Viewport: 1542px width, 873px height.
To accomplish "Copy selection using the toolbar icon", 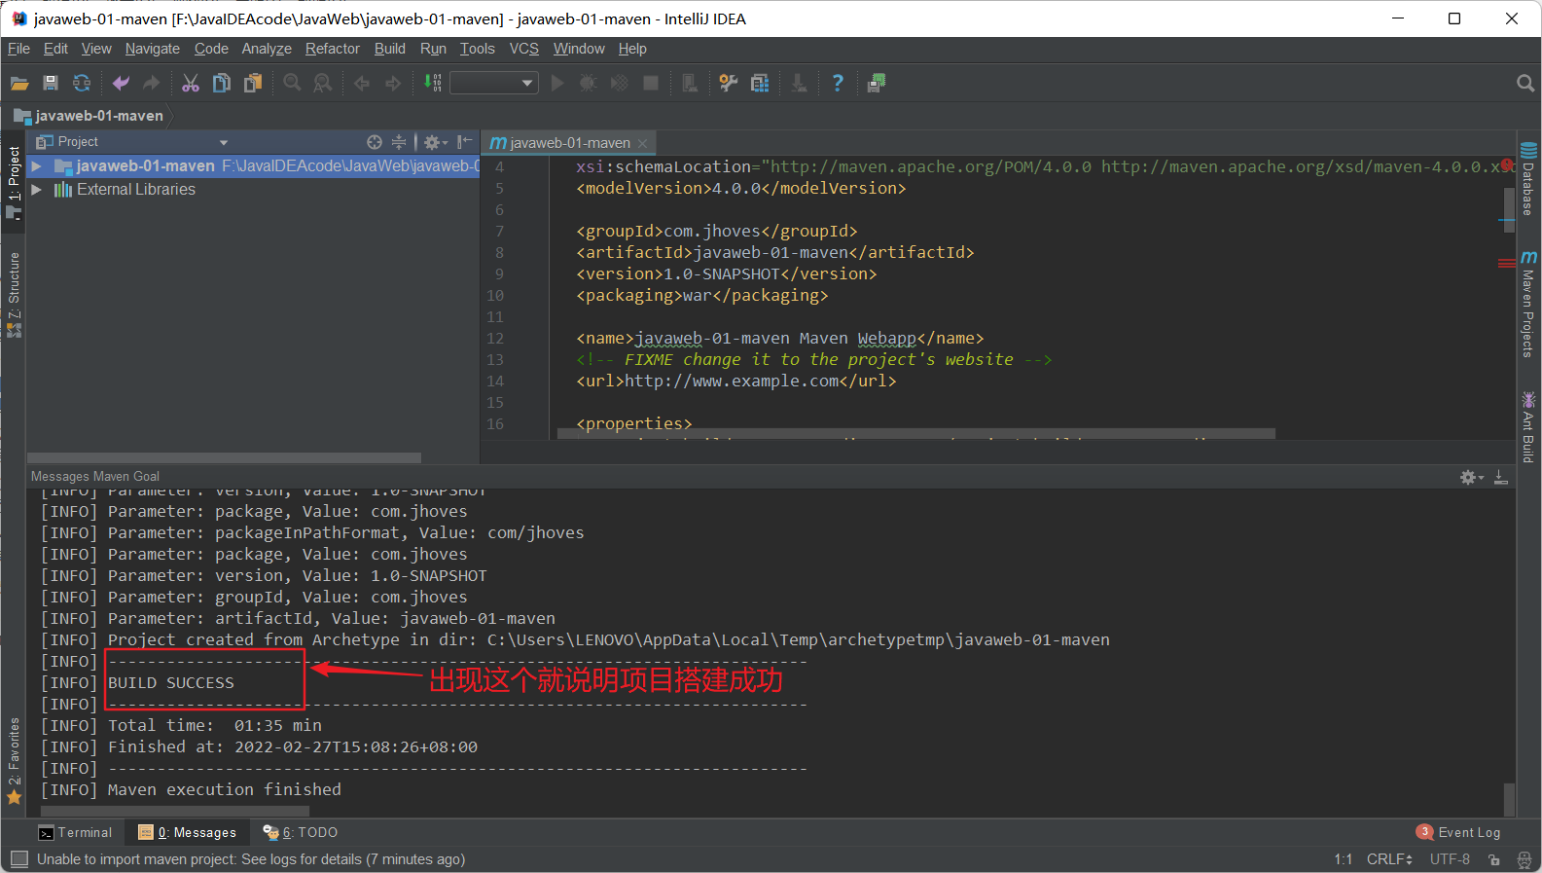I will pyautogui.click(x=222, y=84).
